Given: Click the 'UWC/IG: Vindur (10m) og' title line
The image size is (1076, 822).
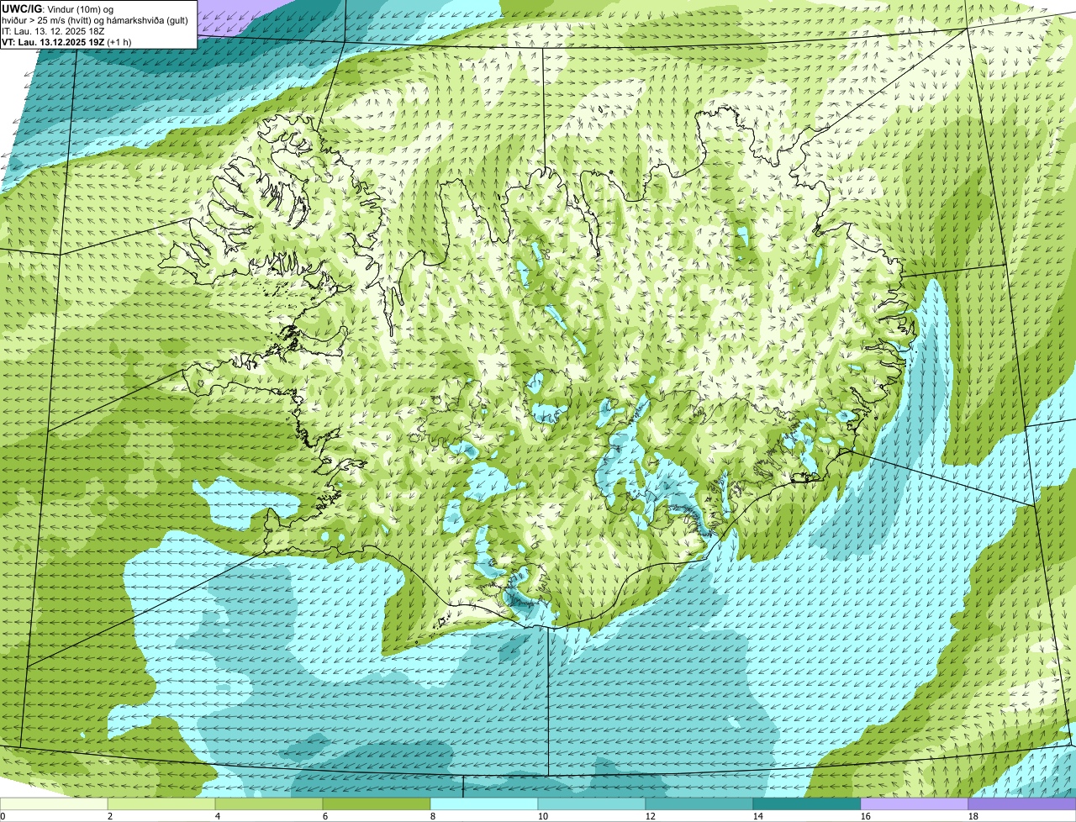Looking at the screenshot, I should pos(57,8).
